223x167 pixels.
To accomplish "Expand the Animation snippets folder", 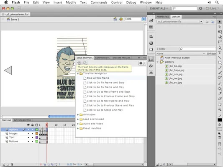I will (78, 114).
